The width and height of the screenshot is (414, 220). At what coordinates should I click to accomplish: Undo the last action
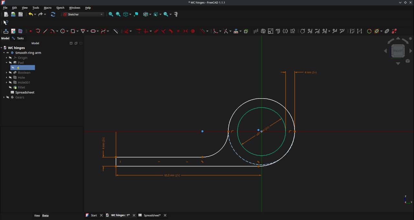[31, 14]
